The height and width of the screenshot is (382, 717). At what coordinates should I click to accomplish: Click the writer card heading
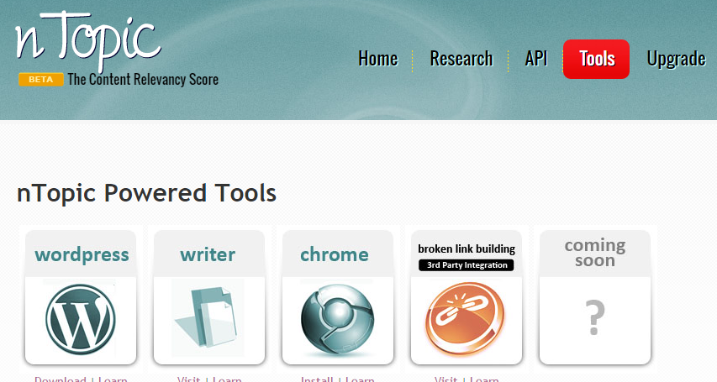coord(208,255)
